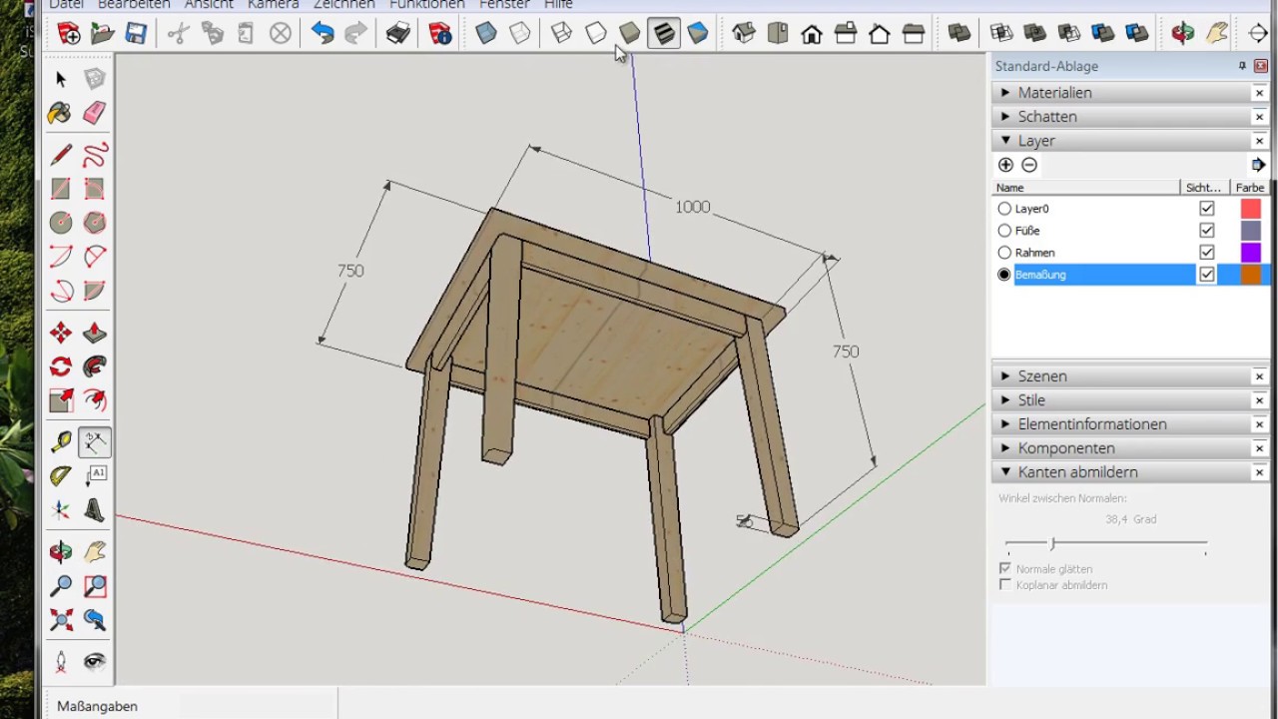Open the Zeichnen menu
This screenshot has height=719, width=1278.
point(344,5)
